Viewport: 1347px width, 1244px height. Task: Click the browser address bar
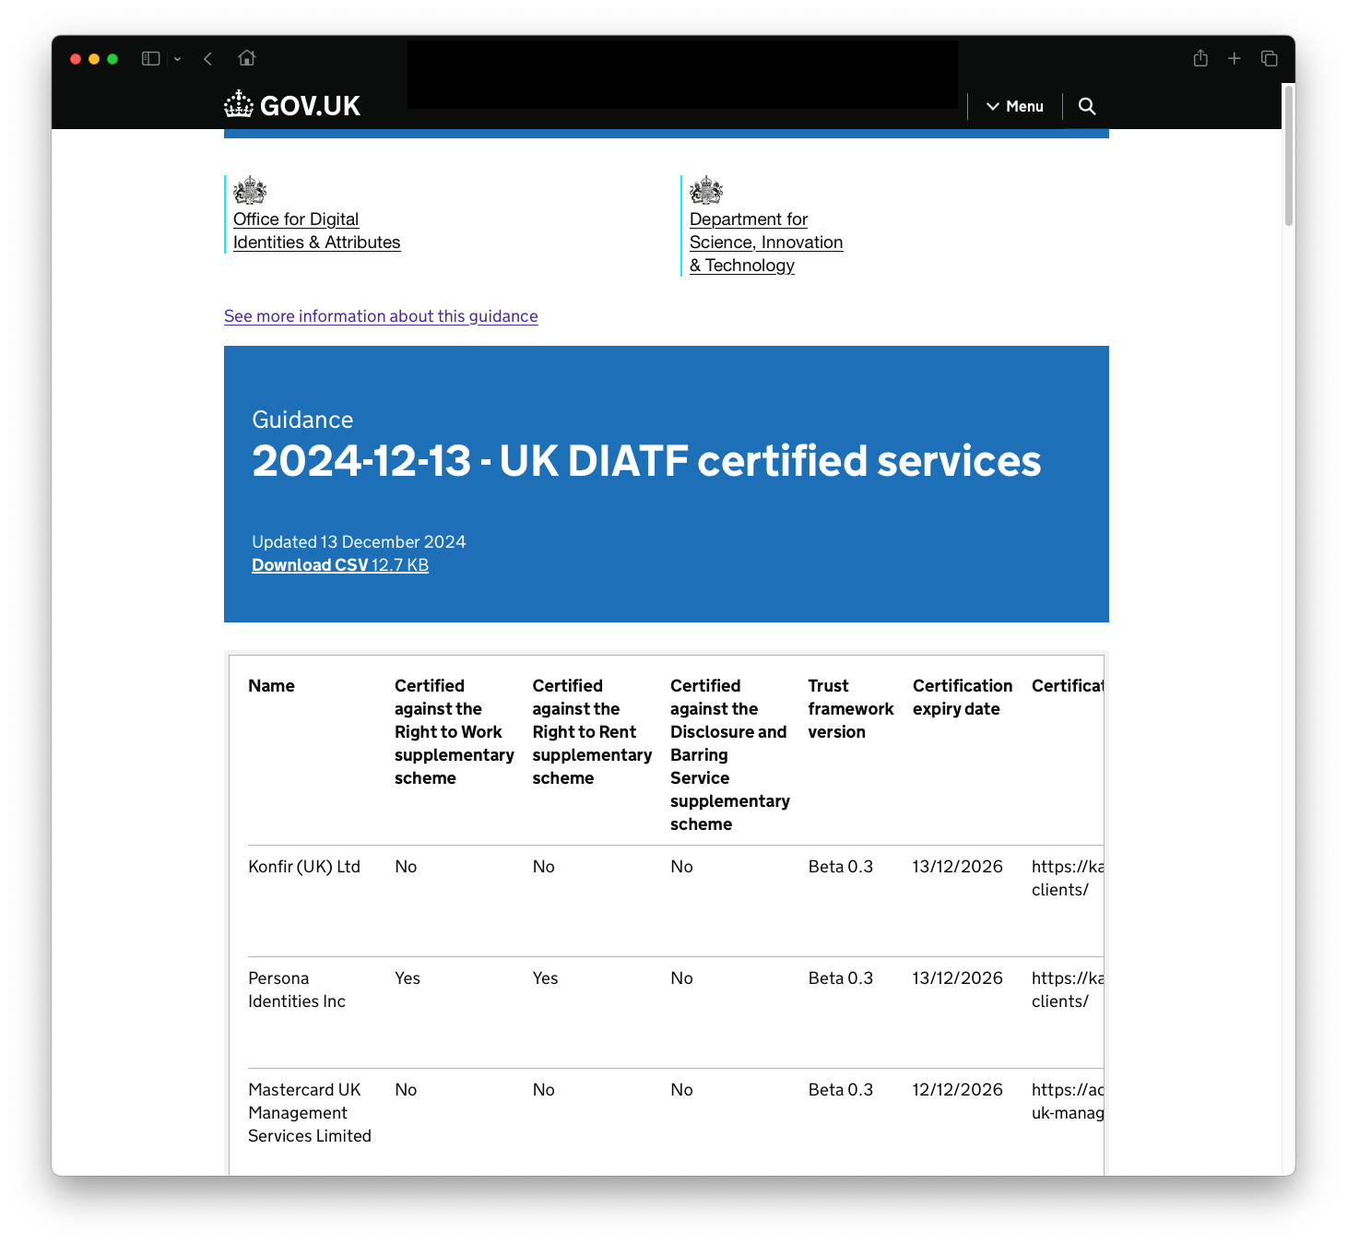pos(682,74)
